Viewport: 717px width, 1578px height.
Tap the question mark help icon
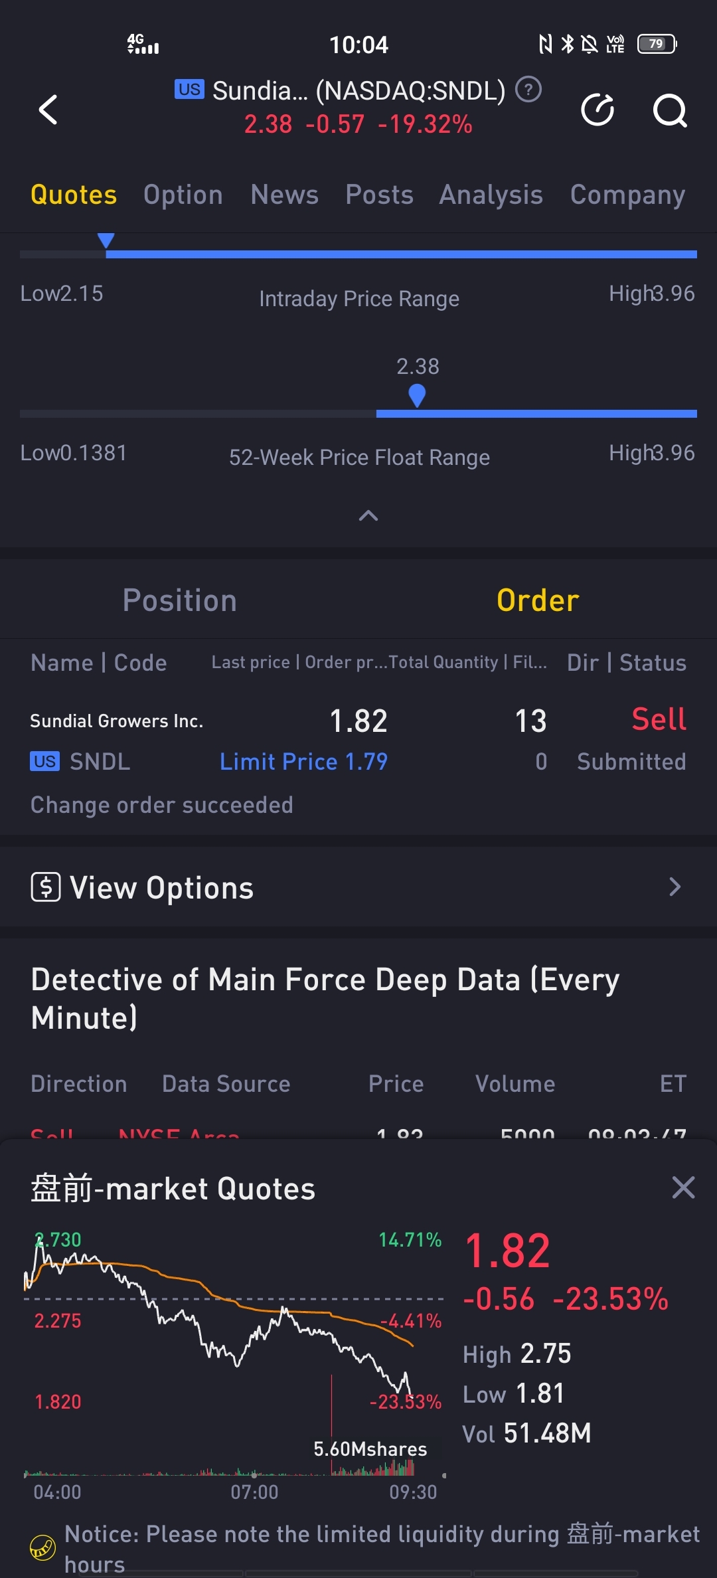tap(528, 89)
